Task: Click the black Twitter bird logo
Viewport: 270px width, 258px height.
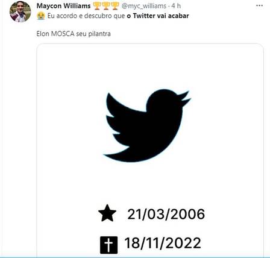Action: click(147, 125)
